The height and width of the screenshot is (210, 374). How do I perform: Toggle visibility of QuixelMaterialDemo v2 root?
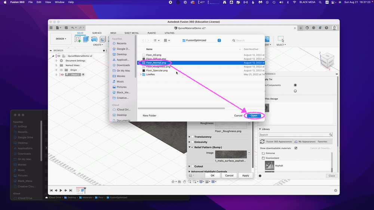59,56
